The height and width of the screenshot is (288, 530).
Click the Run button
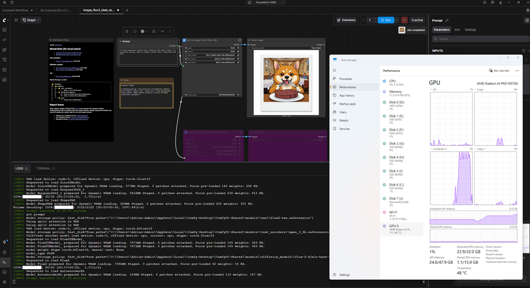pos(386,20)
